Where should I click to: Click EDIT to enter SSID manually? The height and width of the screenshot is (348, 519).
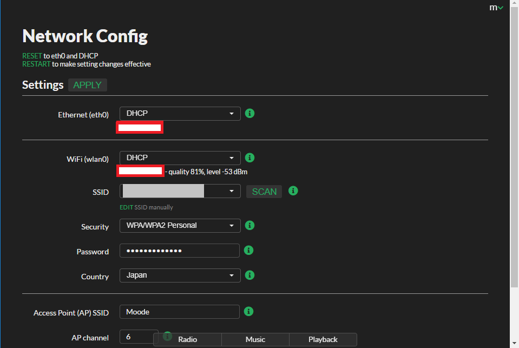126,207
